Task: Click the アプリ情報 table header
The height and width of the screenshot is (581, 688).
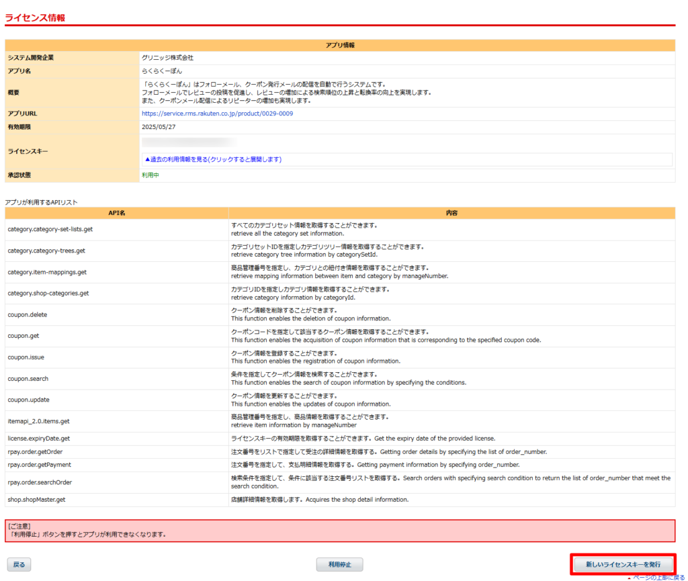Action: [x=340, y=45]
